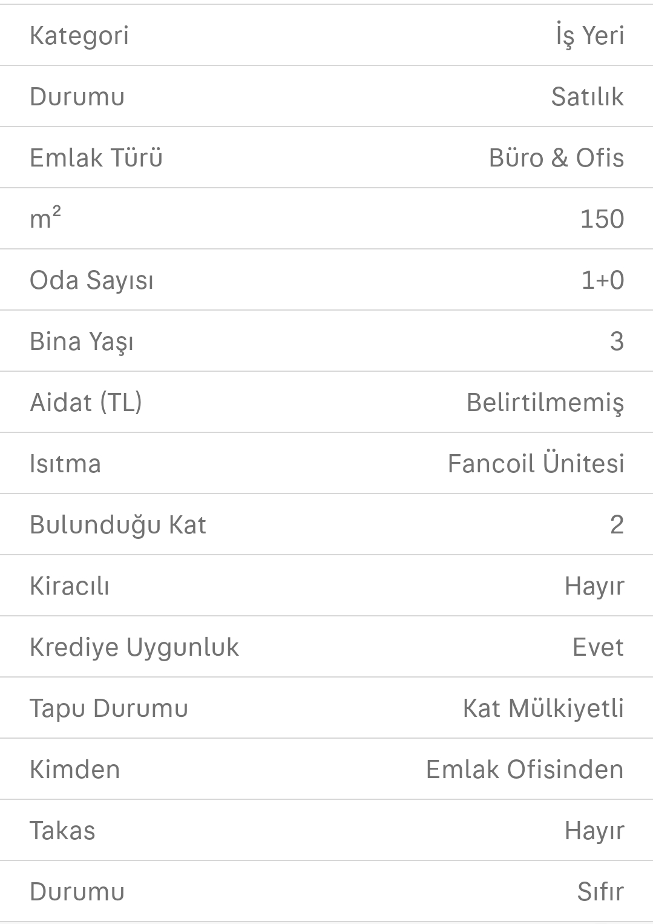Select the Büro & Ofis value
Image resolution: width=653 pixels, height=924 pixels.
[x=556, y=158]
